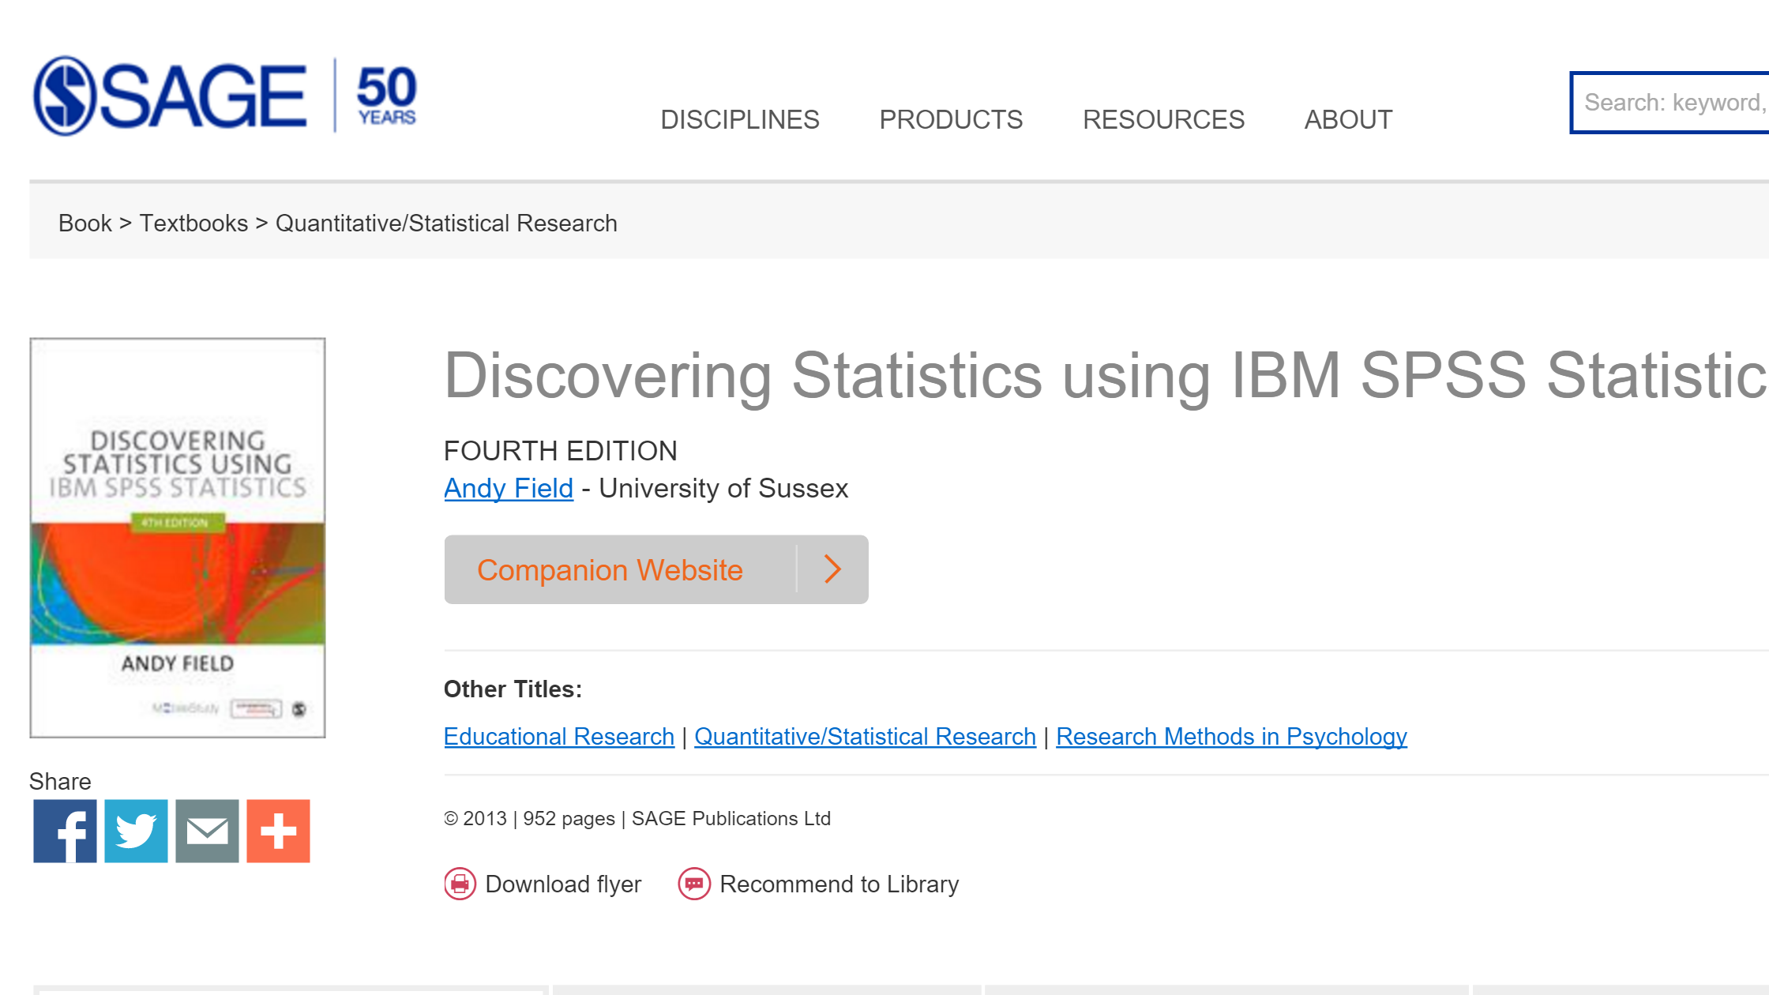The width and height of the screenshot is (1769, 995).
Task: Open the Resources menu
Action: [x=1163, y=119]
